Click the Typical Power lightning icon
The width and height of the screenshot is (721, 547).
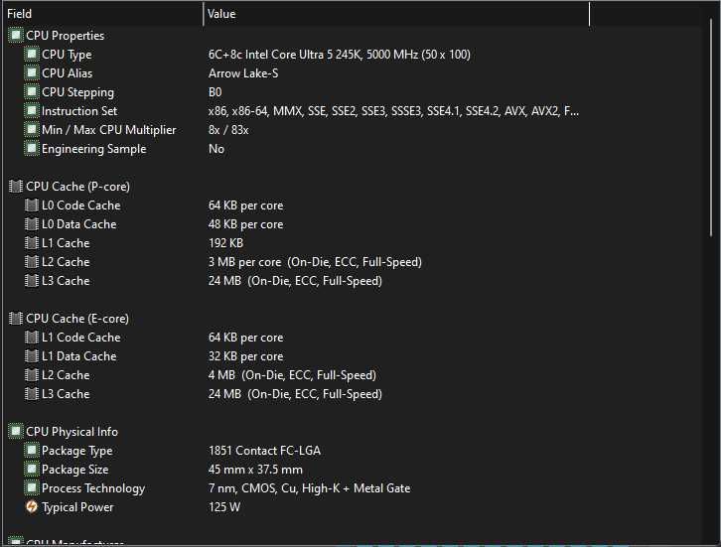[31, 506]
